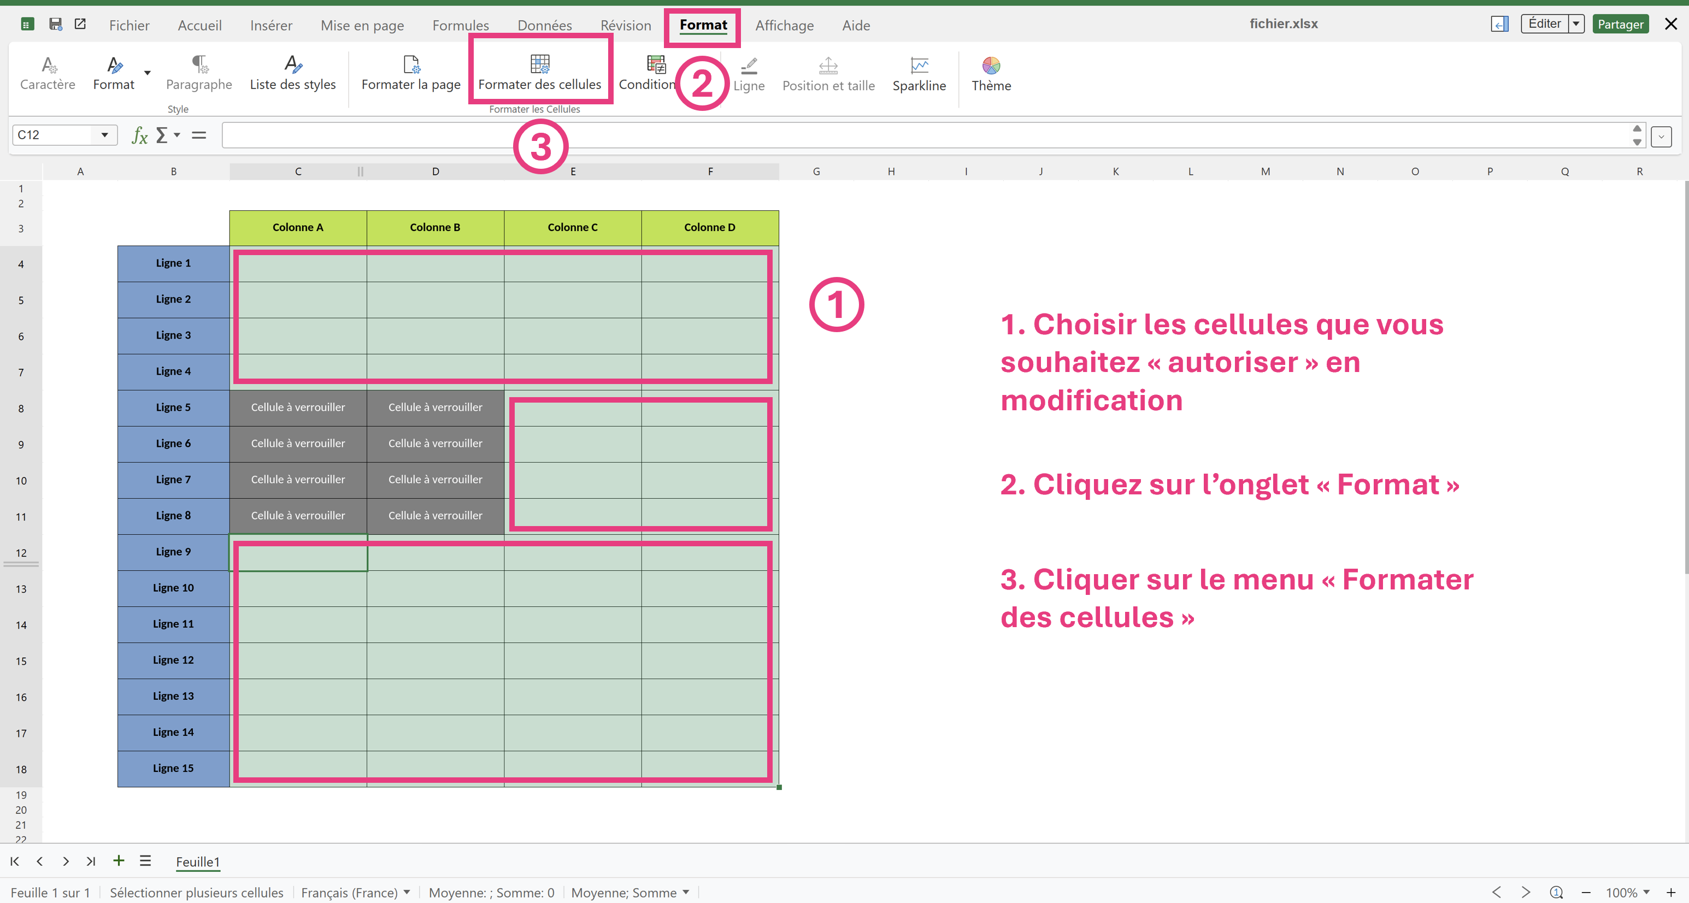Click the zoom in plus control
1689x903 pixels.
pyautogui.click(x=1670, y=892)
